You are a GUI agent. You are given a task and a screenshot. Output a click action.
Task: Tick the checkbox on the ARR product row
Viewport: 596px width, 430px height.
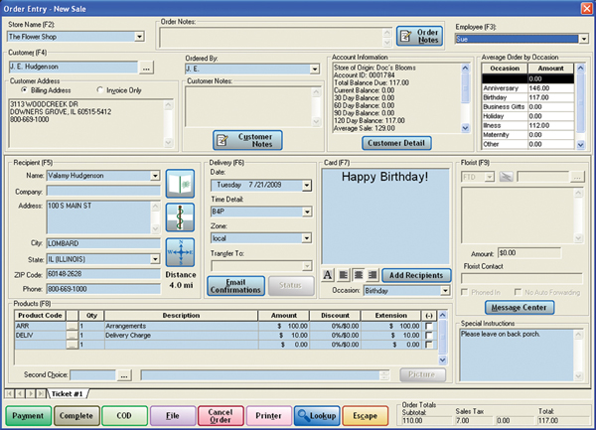tap(429, 326)
